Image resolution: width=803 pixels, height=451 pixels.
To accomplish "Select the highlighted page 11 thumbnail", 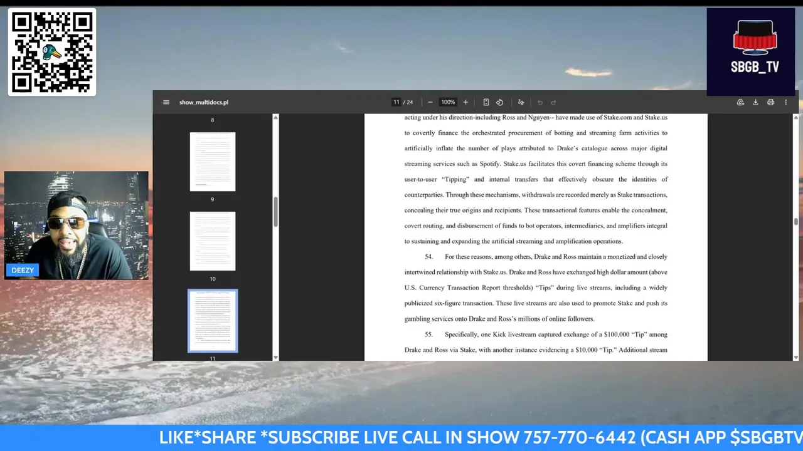I will 213,321.
